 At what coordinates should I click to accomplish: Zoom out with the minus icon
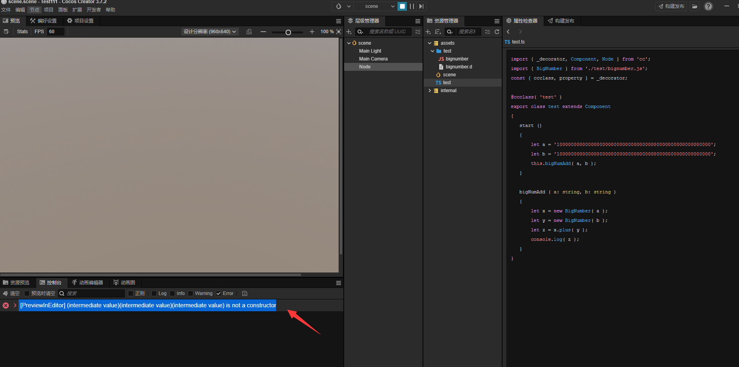263,32
